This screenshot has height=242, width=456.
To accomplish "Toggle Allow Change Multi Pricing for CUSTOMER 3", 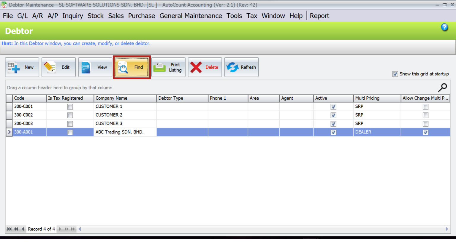I will tap(426, 124).
